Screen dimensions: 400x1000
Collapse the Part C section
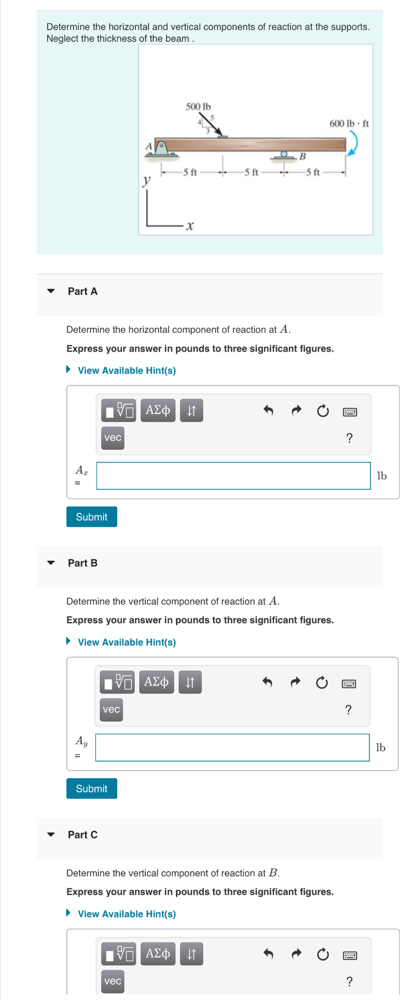coord(50,834)
